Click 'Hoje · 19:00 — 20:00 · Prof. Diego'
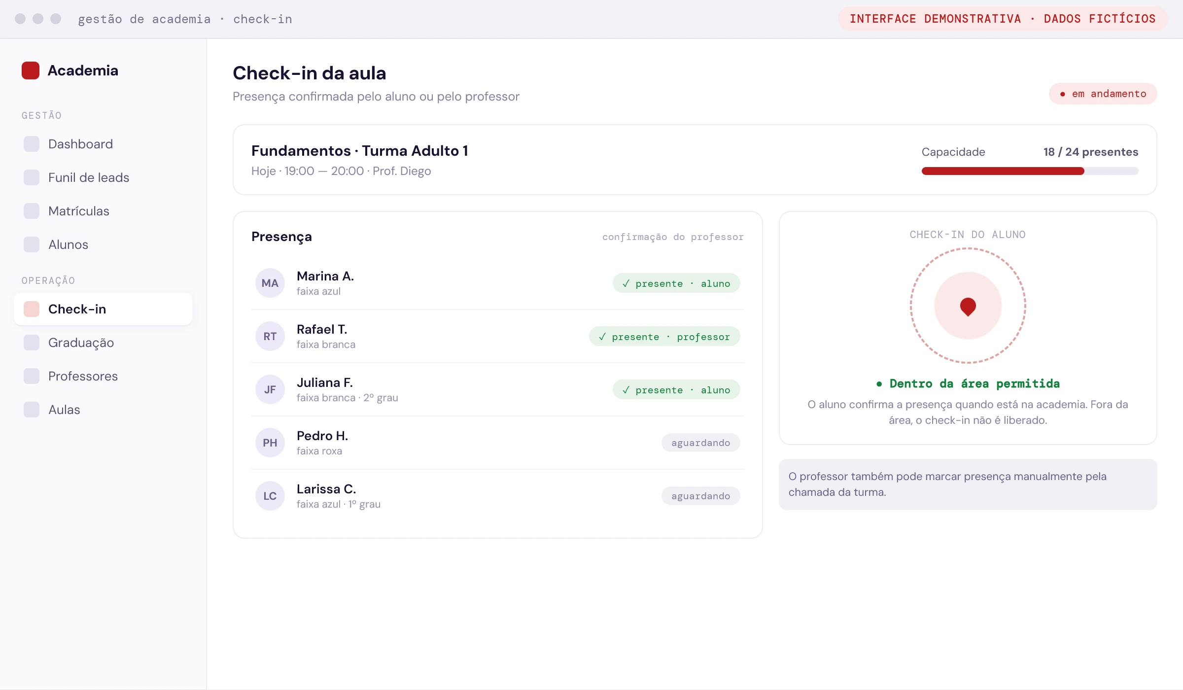The image size is (1183, 690). click(x=341, y=171)
